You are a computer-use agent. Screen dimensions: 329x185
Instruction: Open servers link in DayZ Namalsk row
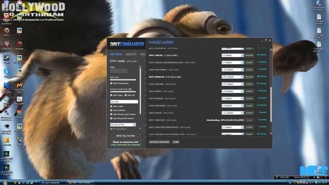262,77
